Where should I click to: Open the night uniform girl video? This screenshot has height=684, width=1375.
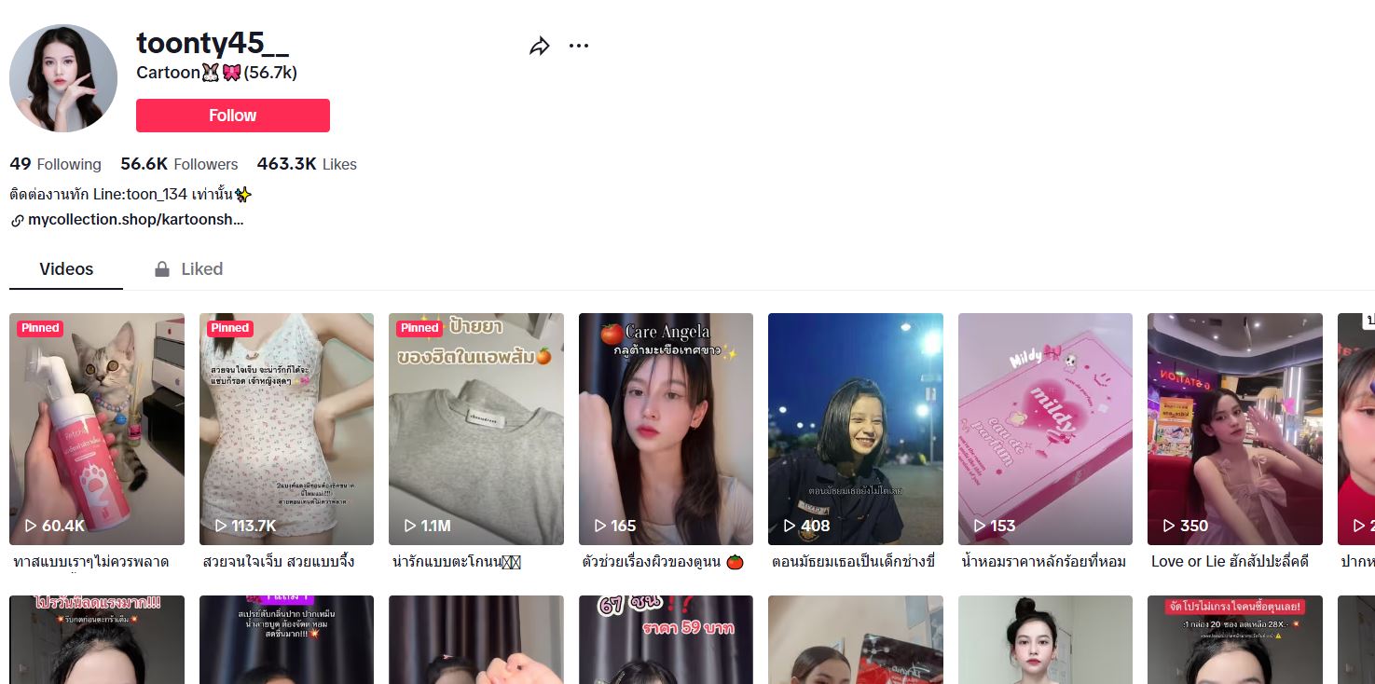click(856, 429)
